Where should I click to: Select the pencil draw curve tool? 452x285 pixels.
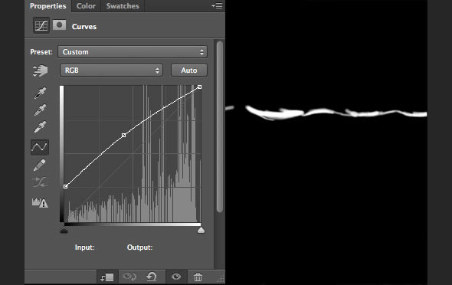(x=40, y=165)
